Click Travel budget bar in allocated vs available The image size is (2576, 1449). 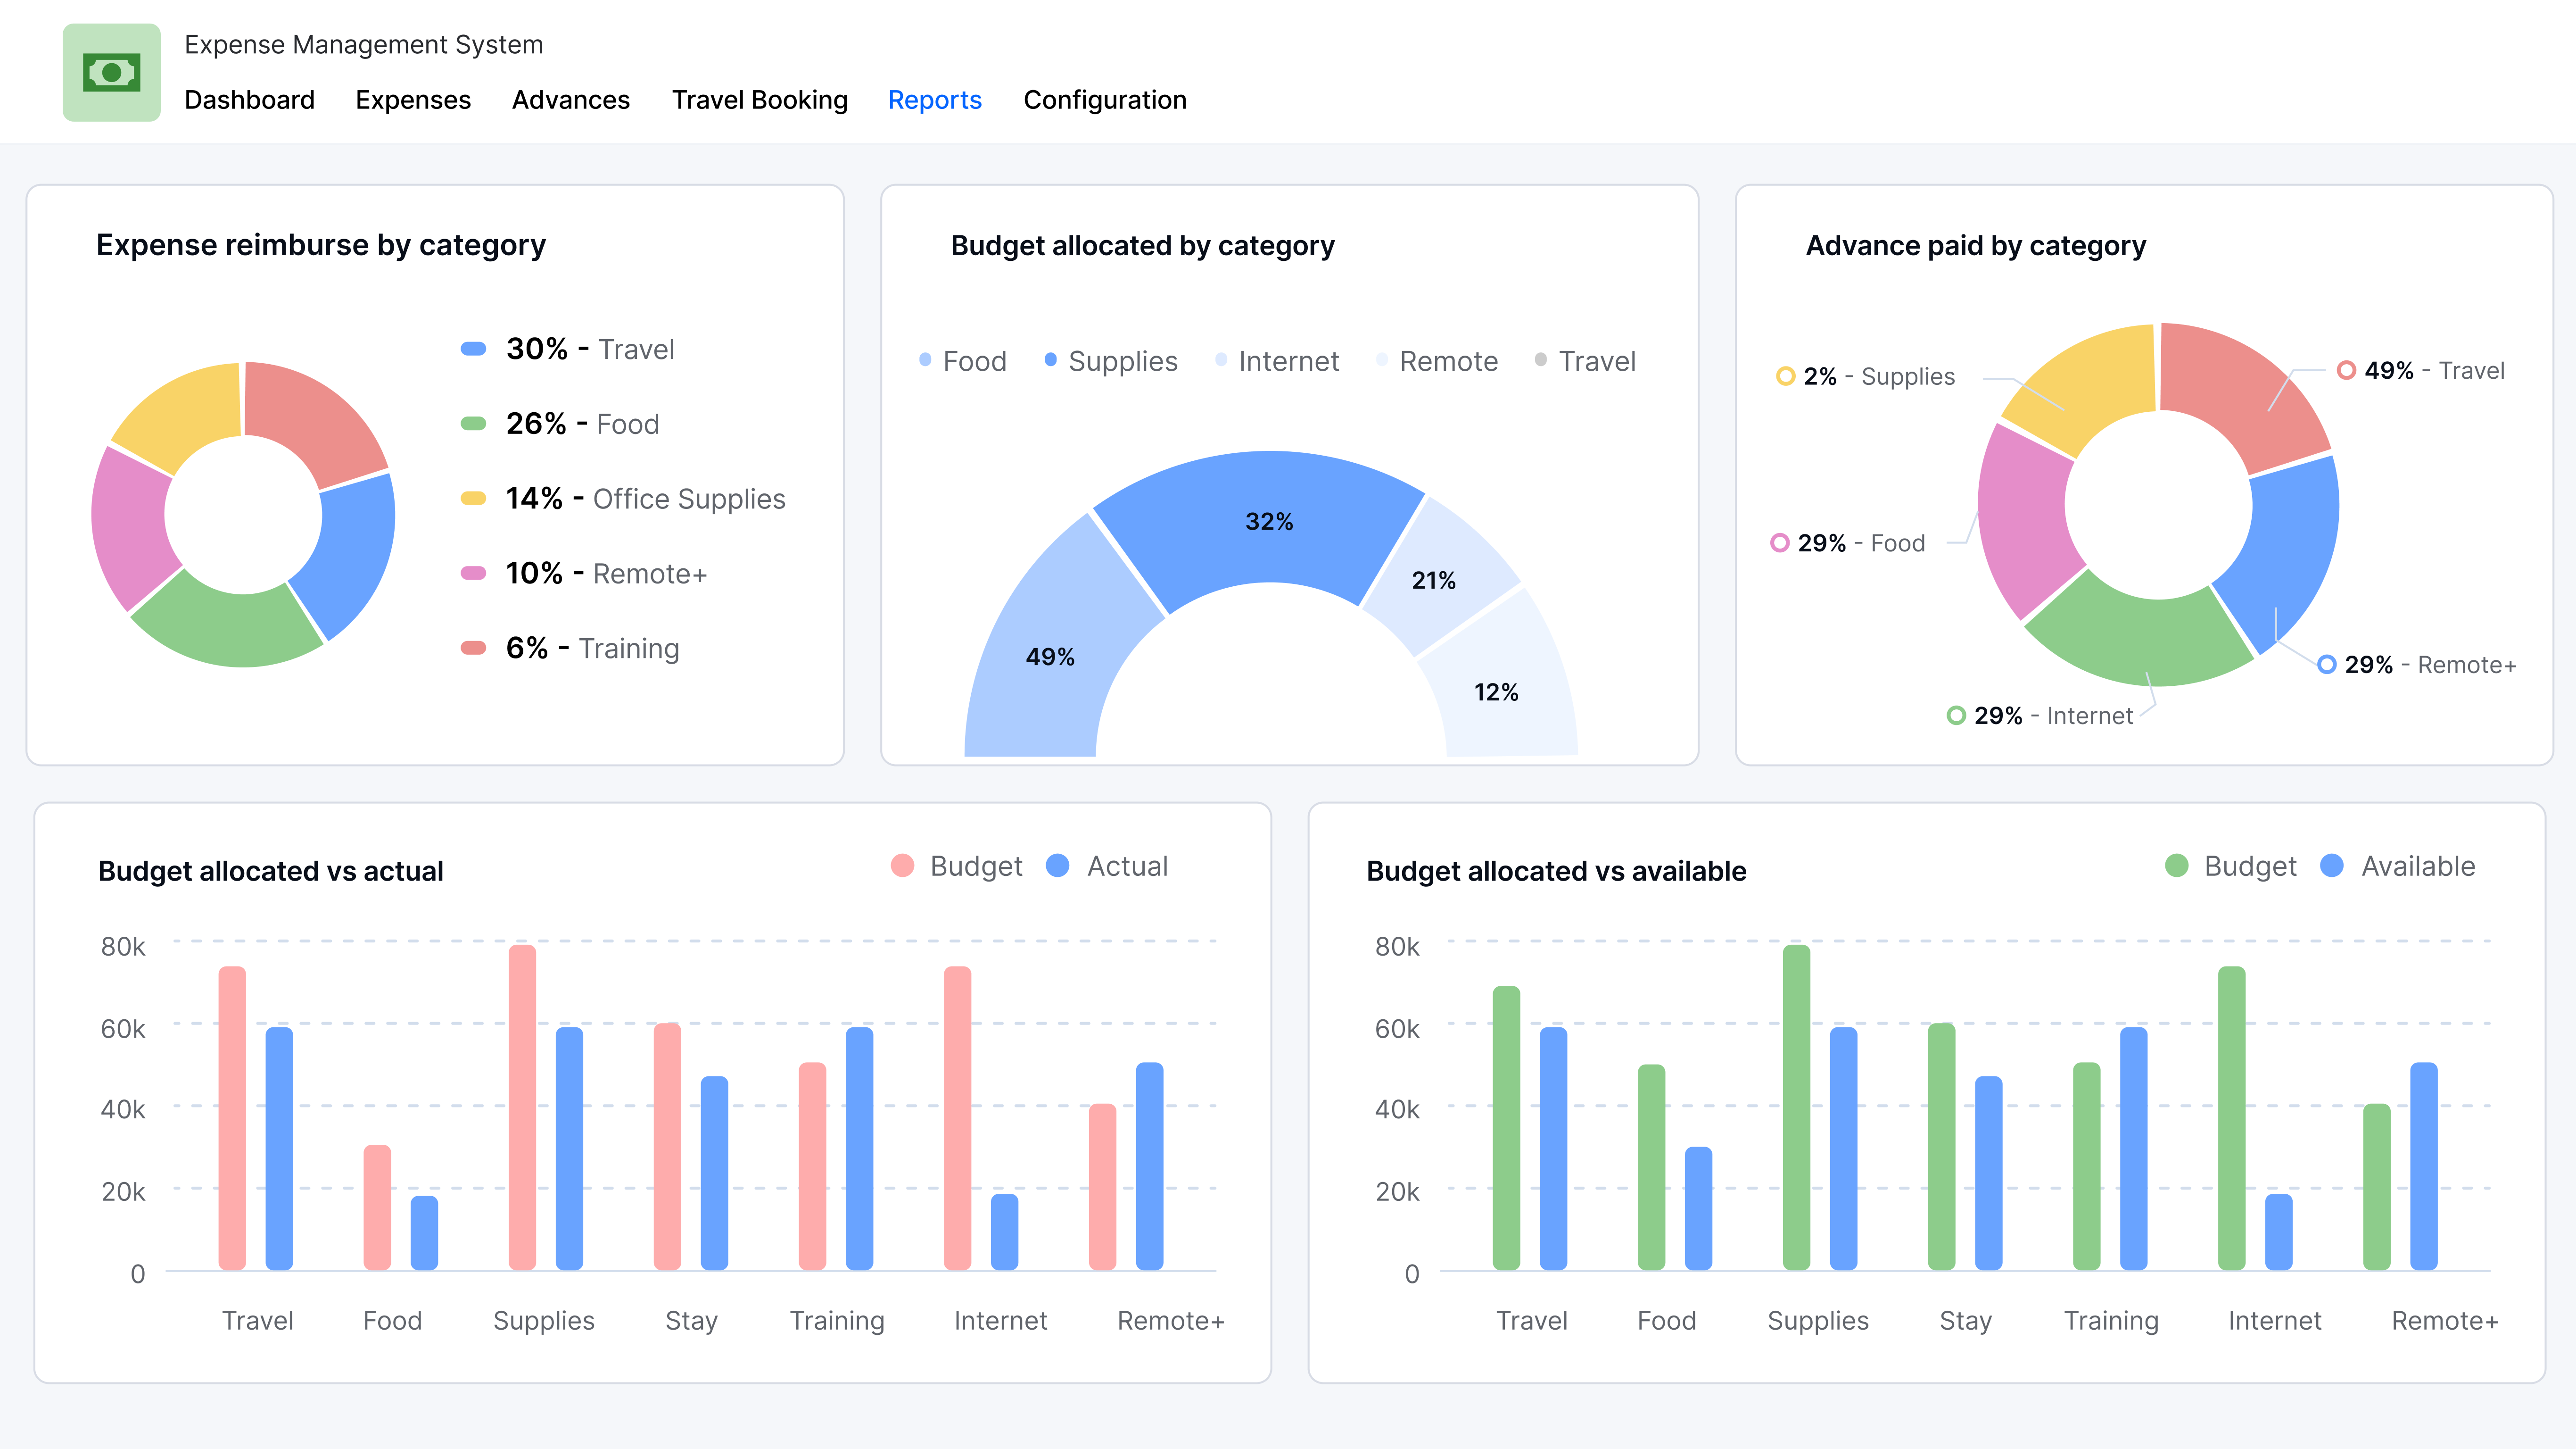point(1506,1129)
